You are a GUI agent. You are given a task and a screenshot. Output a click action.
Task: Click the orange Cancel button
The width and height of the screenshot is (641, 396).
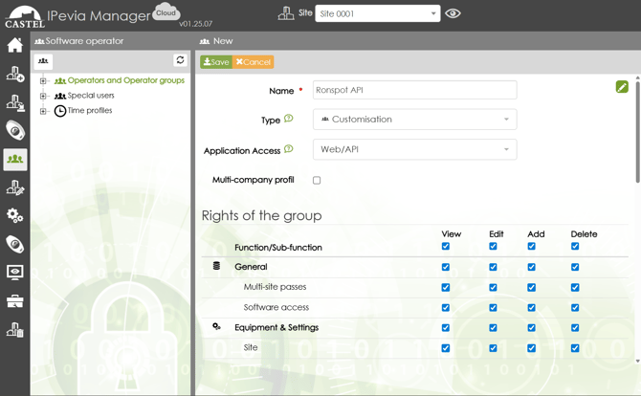click(x=254, y=61)
